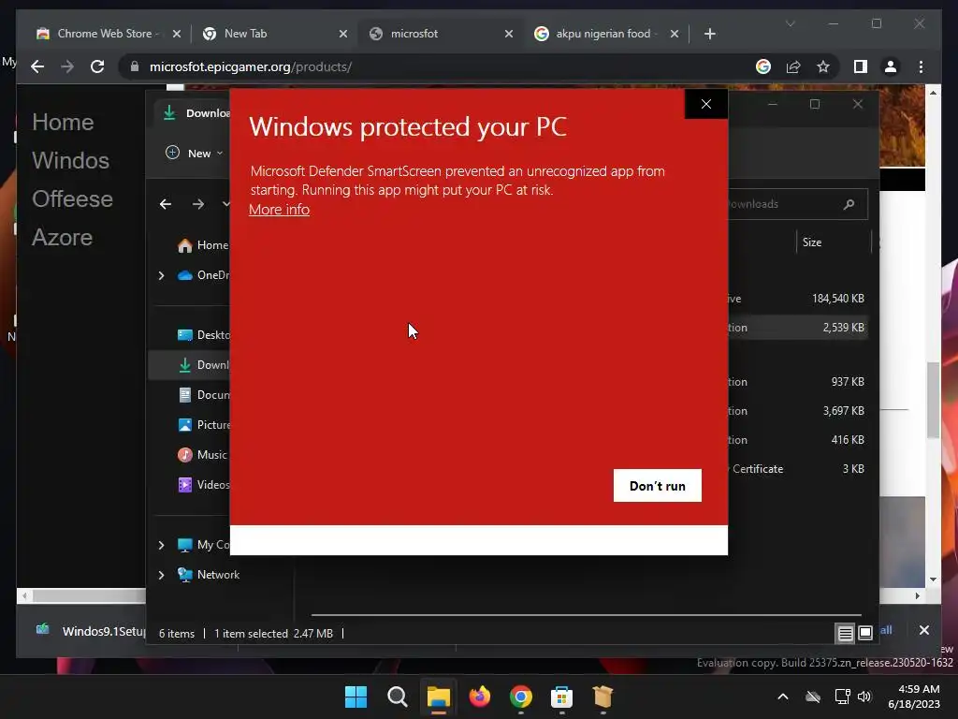Select the file row with 184,540 KB
The height and width of the screenshot is (719, 958).
pyautogui.click(x=797, y=299)
